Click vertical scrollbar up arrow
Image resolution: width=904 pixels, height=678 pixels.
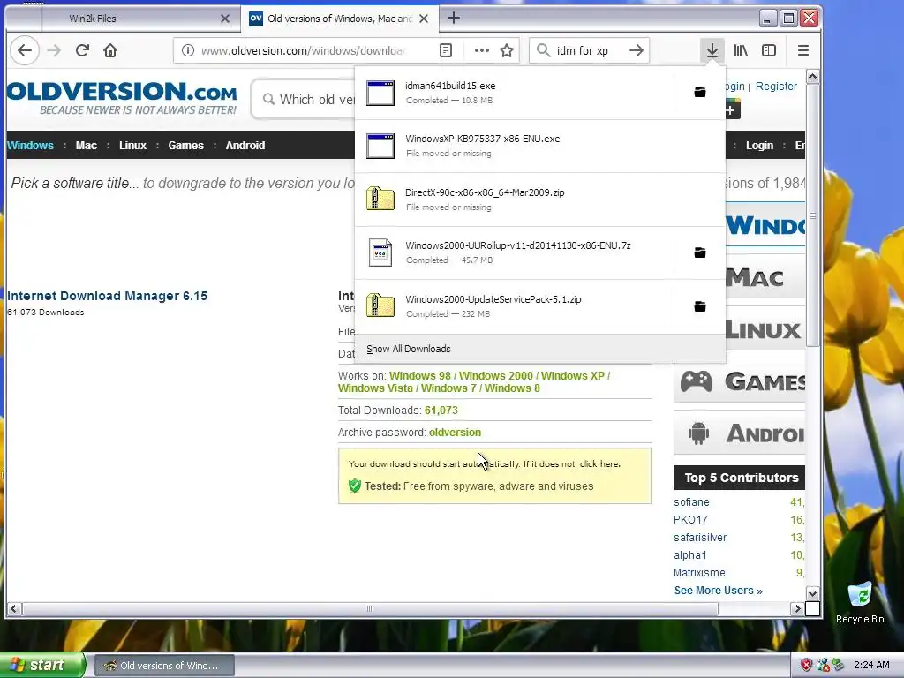tap(812, 77)
